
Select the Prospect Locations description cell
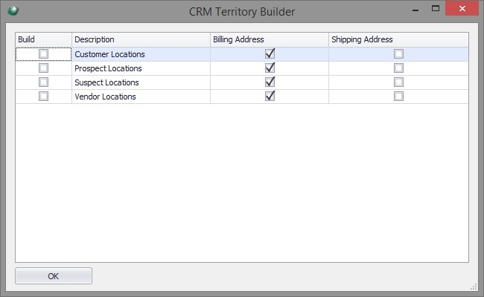point(141,68)
